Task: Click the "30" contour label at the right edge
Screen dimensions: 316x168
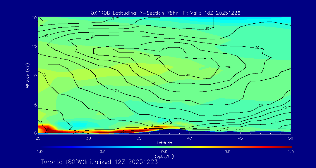Action: pos(257,48)
